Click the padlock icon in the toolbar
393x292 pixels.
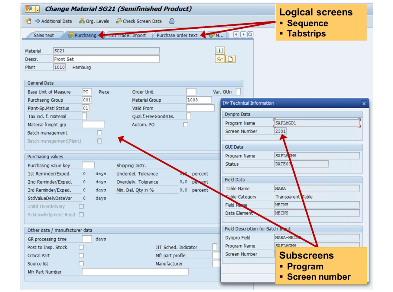point(172,21)
